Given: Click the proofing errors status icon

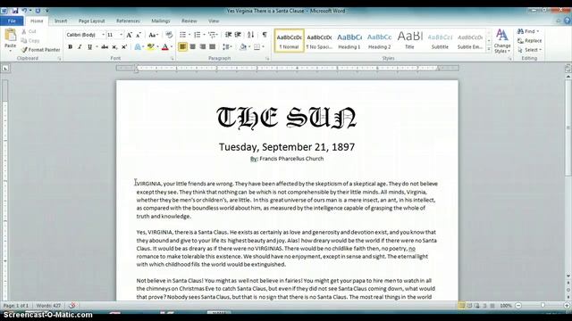Looking at the screenshot, I should (x=72, y=305).
